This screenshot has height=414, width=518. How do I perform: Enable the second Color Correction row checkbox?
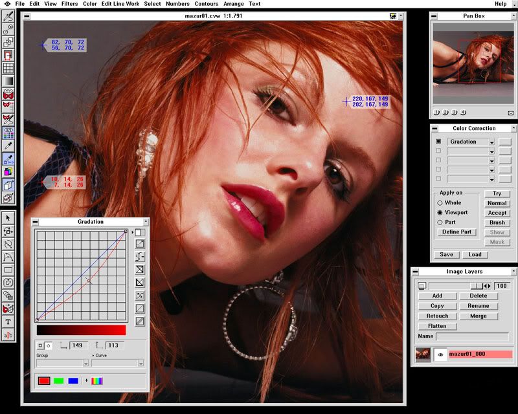click(x=438, y=151)
